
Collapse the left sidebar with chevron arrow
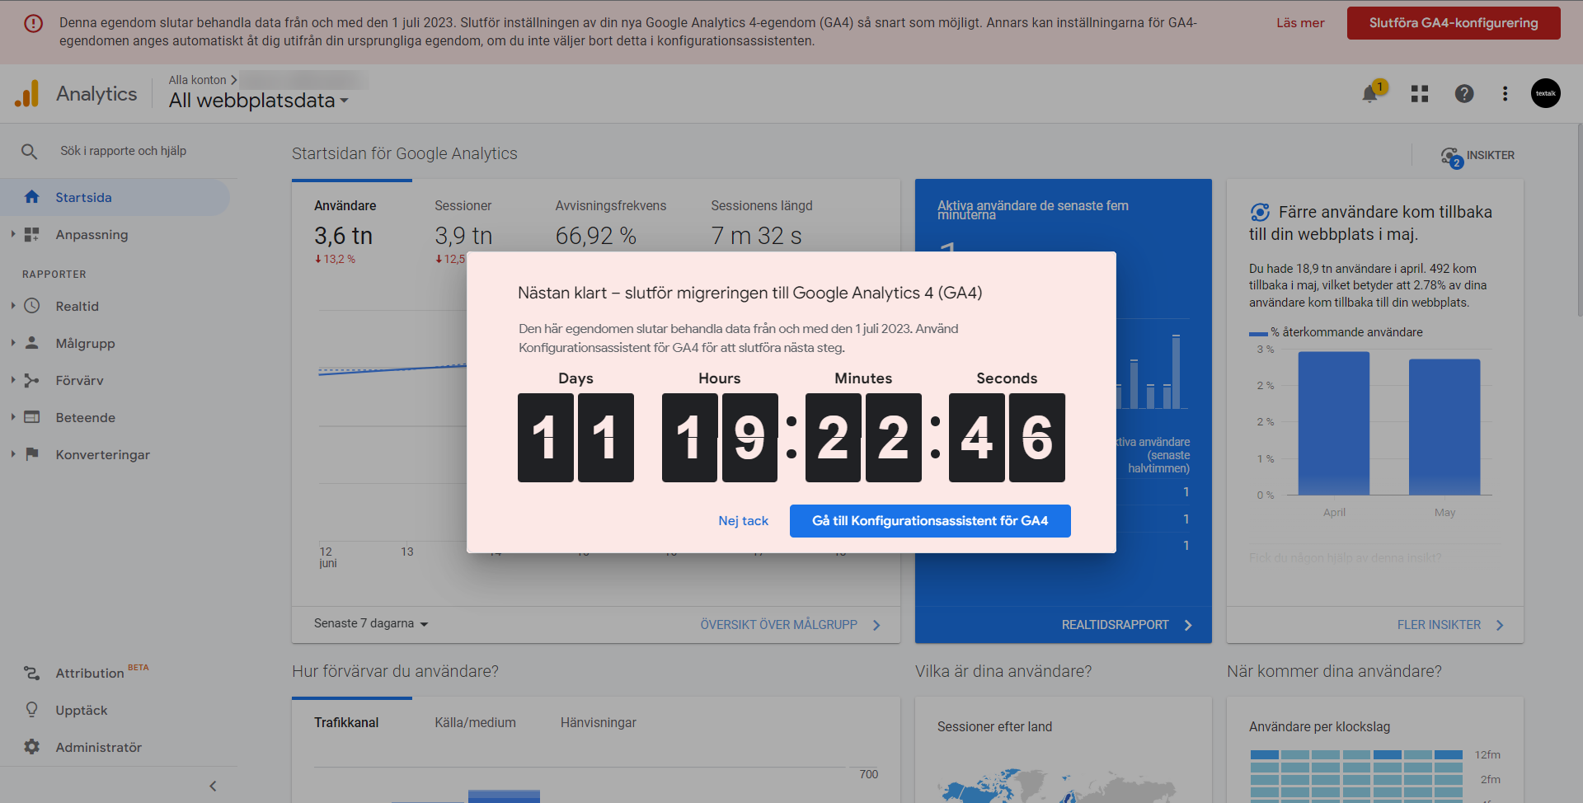(213, 786)
